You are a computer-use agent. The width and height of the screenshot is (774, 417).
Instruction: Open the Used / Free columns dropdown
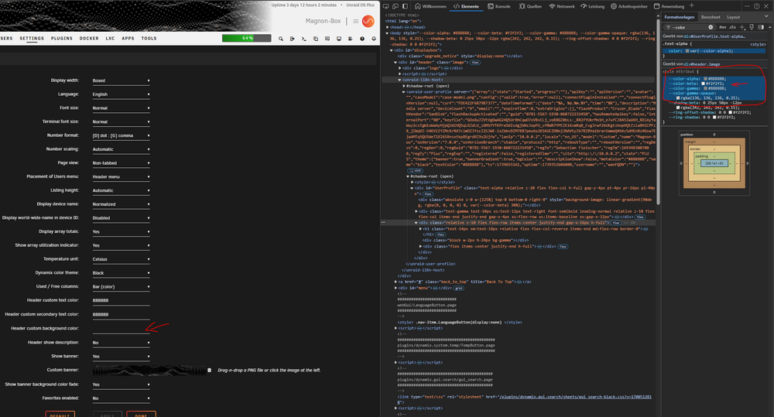coord(121,287)
